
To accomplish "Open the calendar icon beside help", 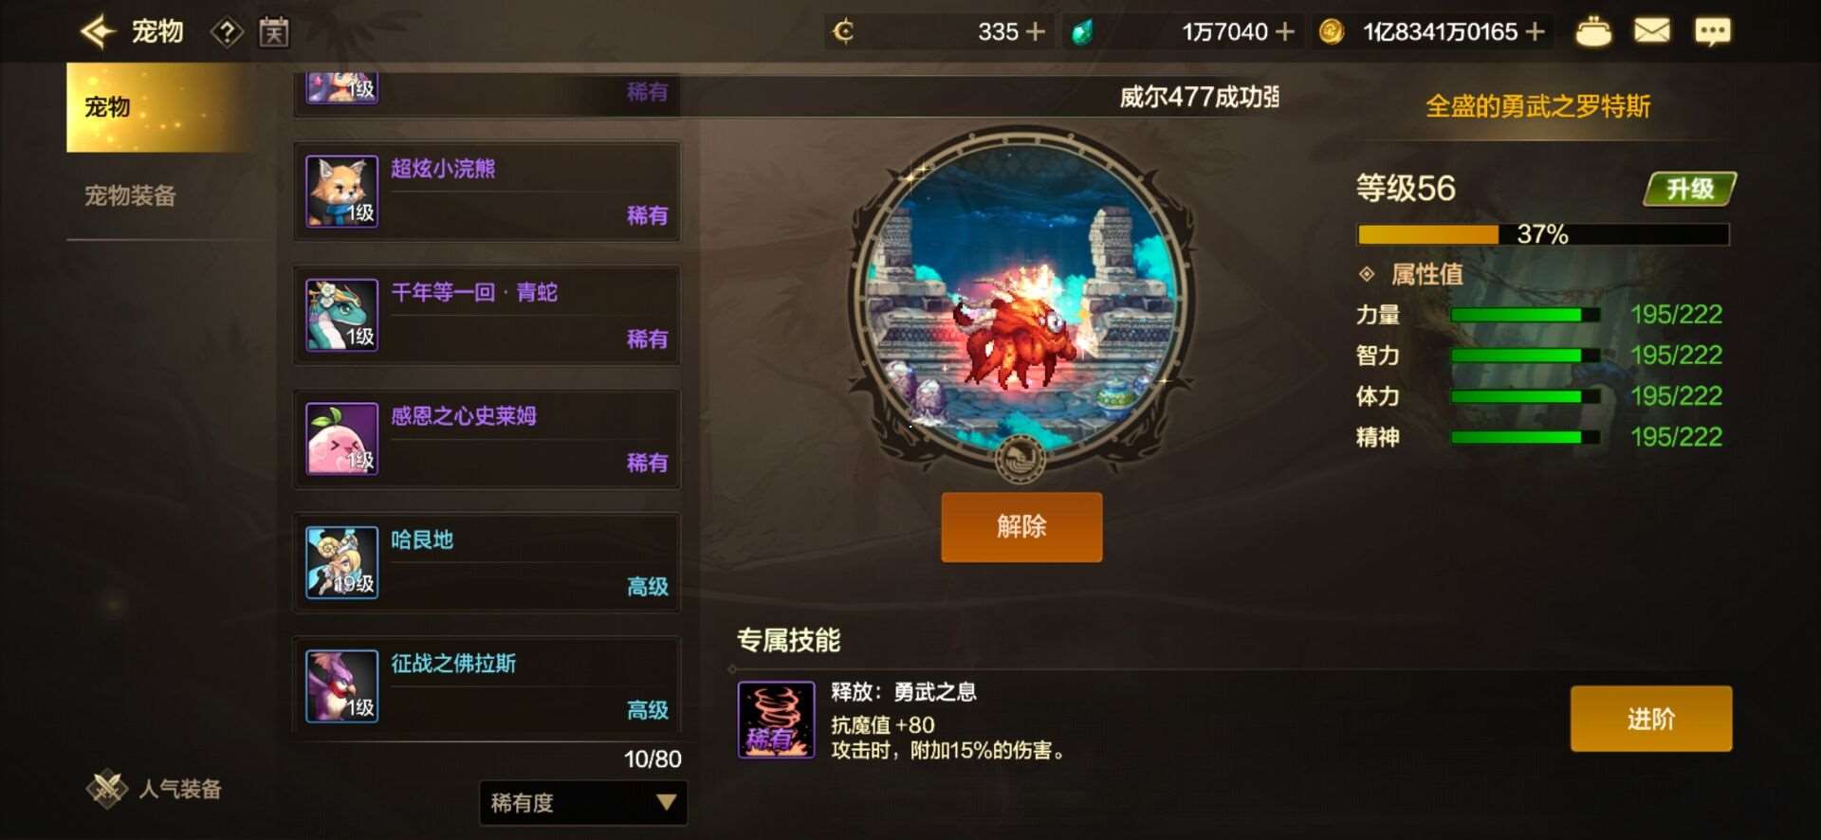I will pos(274,32).
